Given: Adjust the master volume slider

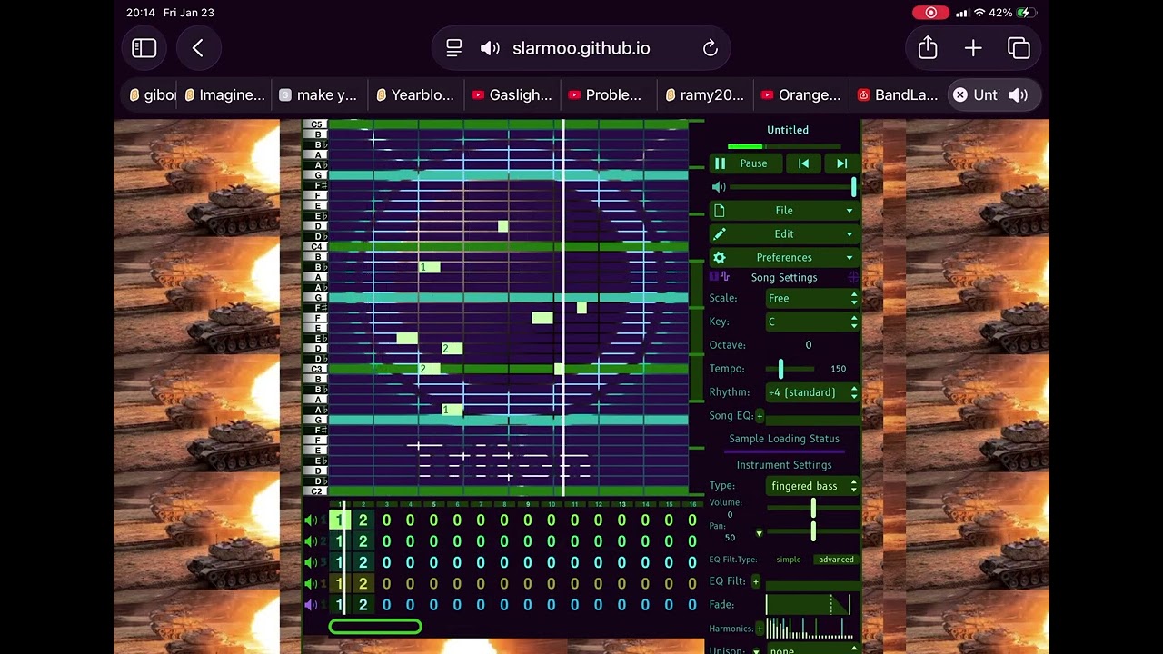Looking at the screenshot, I should (x=793, y=187).
